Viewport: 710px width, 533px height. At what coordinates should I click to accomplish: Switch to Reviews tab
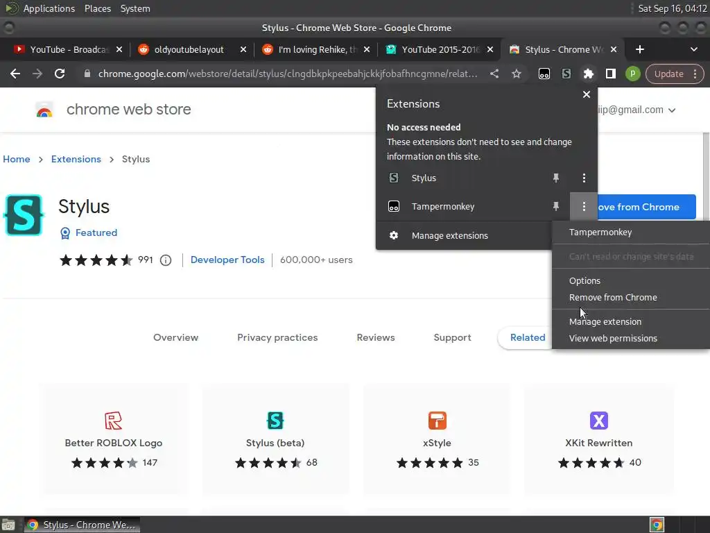point(376,338)
